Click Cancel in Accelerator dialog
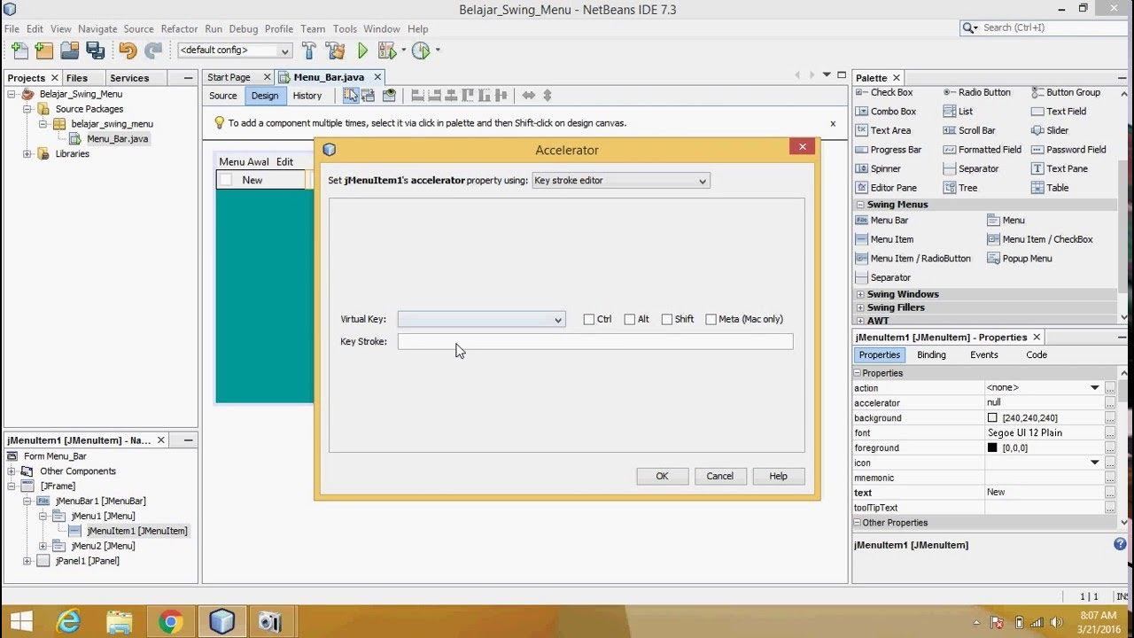Screen dimensions: 1134x638 tap(719, 476)
